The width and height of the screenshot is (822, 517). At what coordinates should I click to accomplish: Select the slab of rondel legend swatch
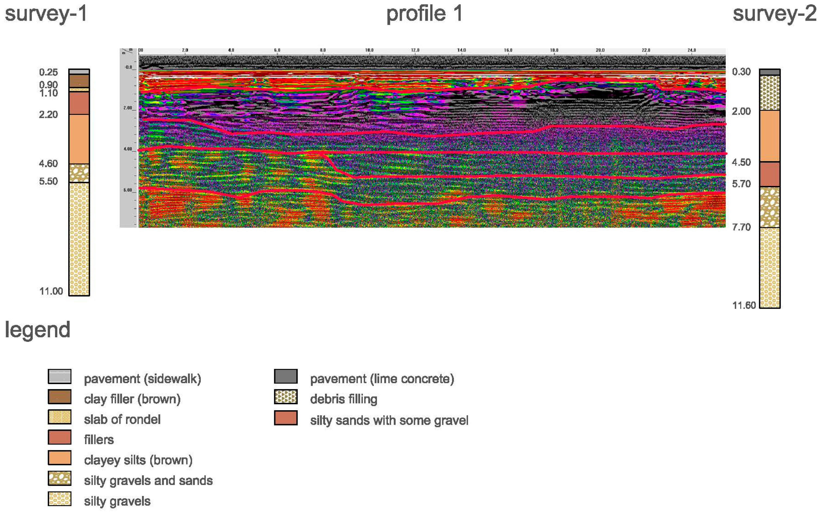coord(59,417)
